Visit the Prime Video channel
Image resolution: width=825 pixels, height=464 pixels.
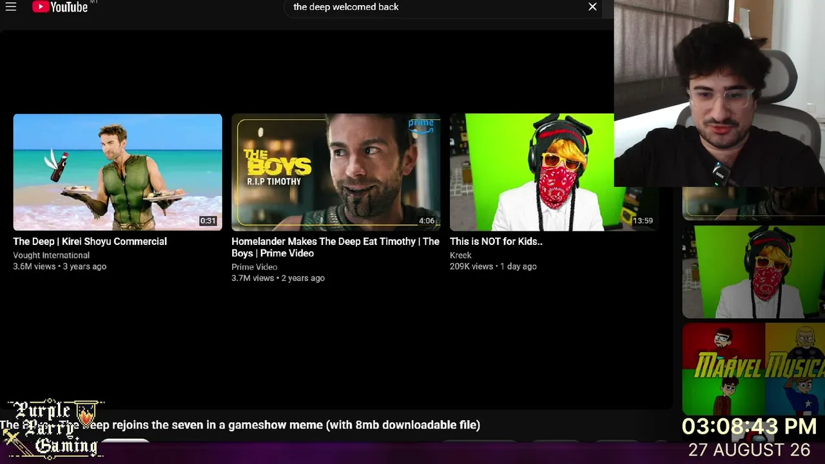click(254, 267)
